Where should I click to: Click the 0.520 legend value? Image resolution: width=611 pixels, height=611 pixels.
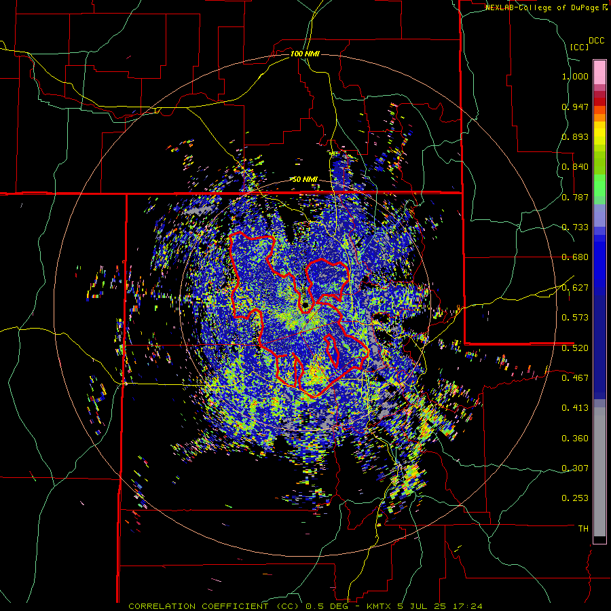tap(575, 348)
